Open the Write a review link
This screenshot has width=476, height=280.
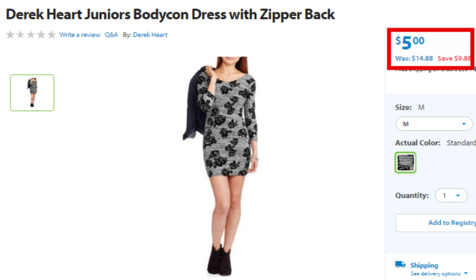80,35
